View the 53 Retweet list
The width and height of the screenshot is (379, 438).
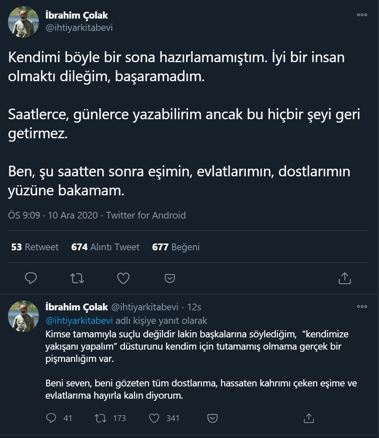35,247
